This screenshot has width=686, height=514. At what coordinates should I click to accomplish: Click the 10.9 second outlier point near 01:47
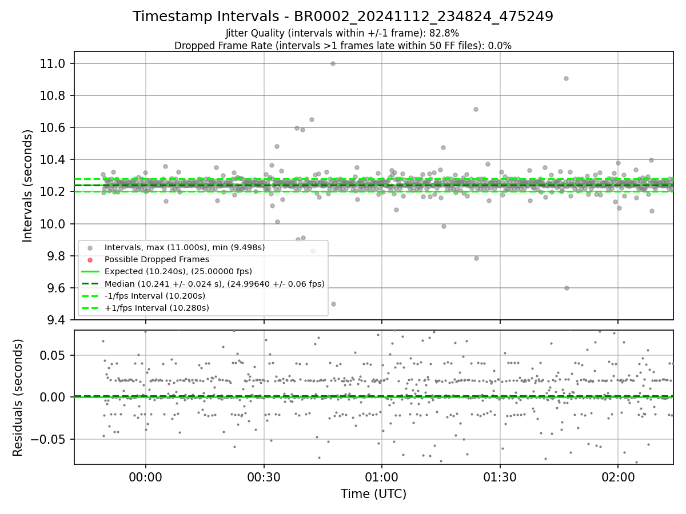click(x=566, y=78)
